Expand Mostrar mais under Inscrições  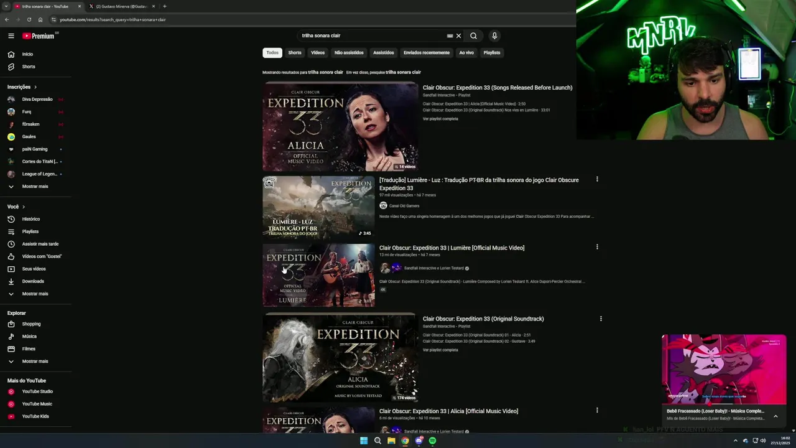tap(35, 187)
